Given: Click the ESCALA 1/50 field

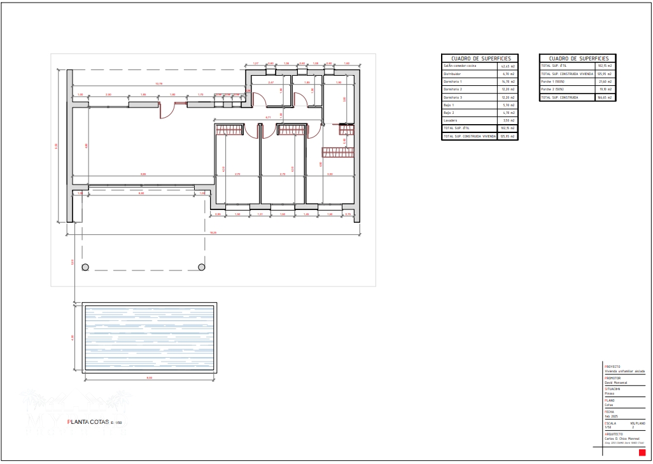Looking at the screenshot, I should pos(611,425).
